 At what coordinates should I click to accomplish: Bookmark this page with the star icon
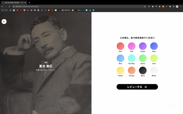point(145,6)
